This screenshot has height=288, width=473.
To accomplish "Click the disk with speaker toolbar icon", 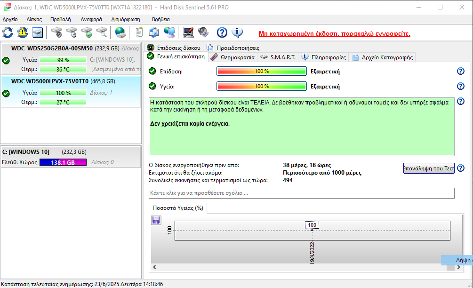I will tap(56, 32).
